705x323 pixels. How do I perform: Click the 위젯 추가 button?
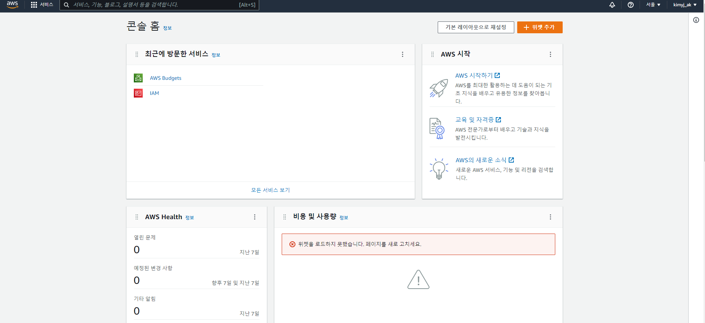540,27
